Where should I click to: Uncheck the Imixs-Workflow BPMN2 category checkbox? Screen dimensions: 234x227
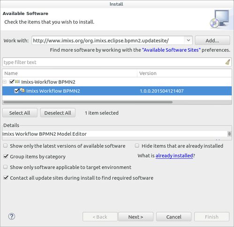coord(12,81)
